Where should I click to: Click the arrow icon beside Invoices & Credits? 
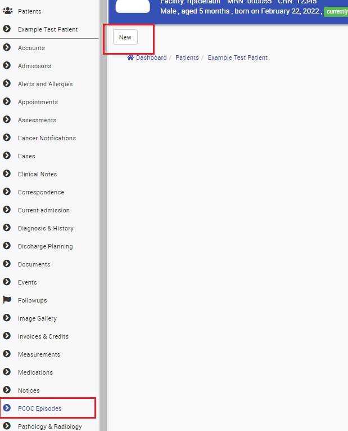click(7, 336)
